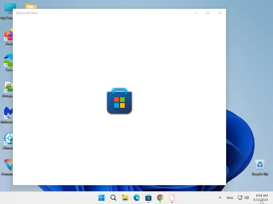Select the Notepad++ desktop shortcut
273x204 pixels.
pos(7,89)
